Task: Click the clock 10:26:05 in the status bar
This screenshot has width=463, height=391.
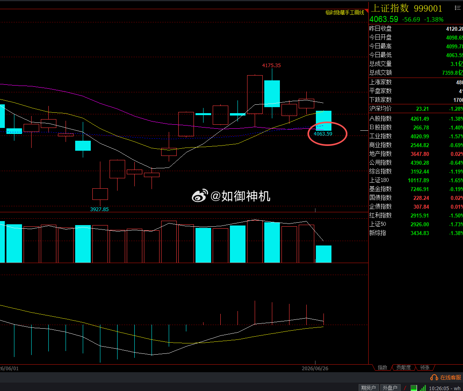Action: (439, 388)
